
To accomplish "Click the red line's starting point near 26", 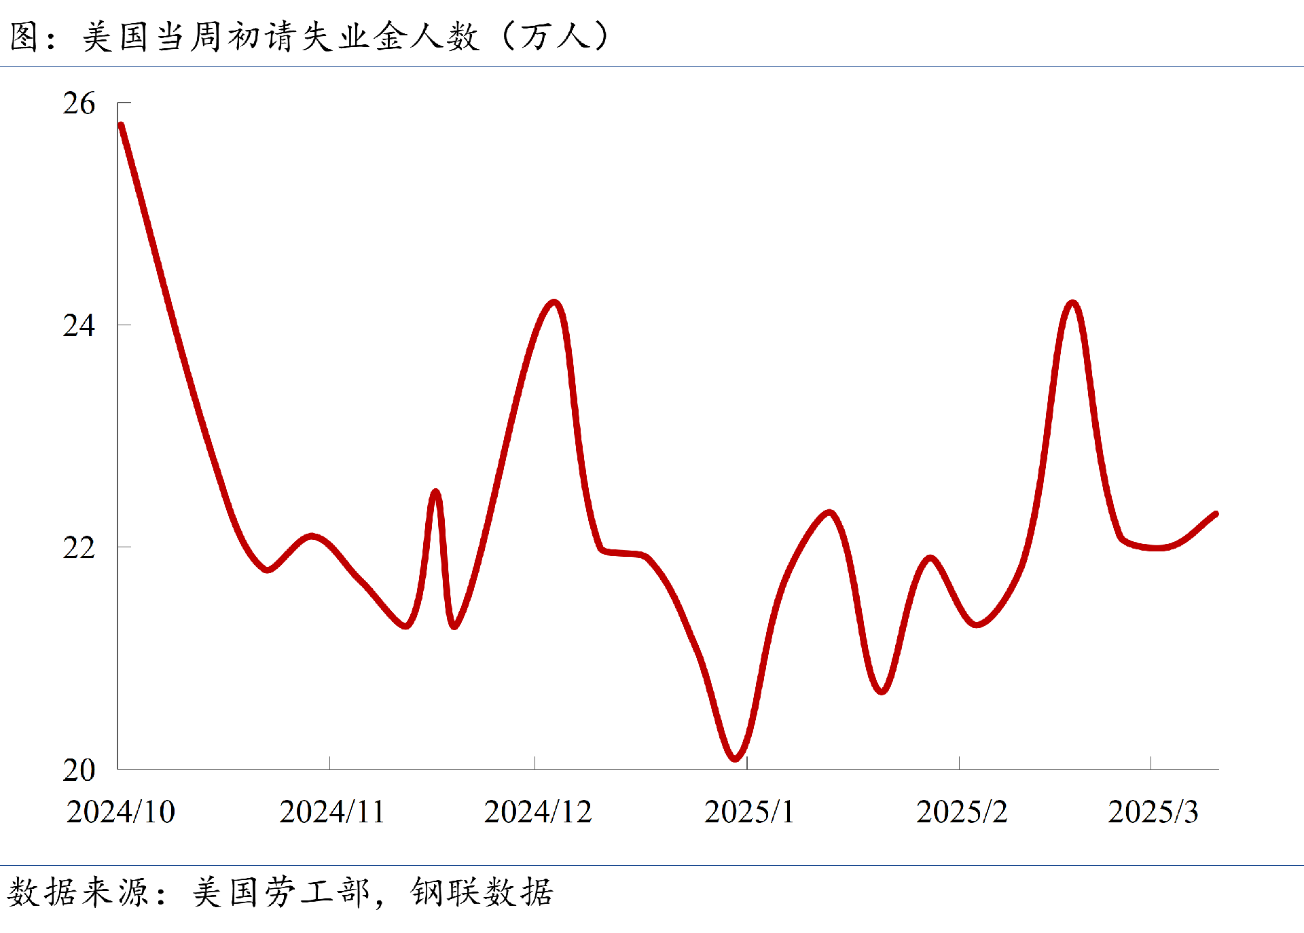I will [121, 126].
